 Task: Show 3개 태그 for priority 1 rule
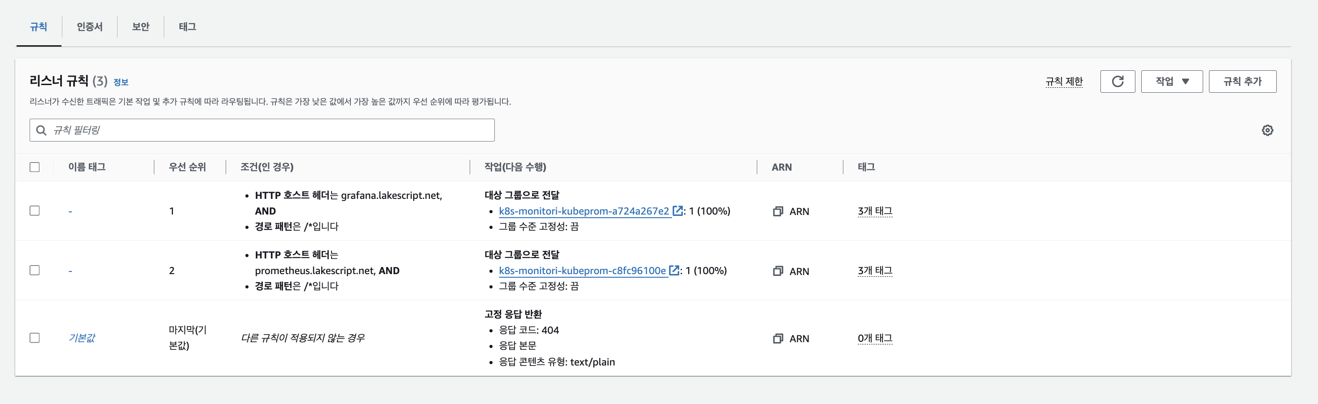pos(875,211)
